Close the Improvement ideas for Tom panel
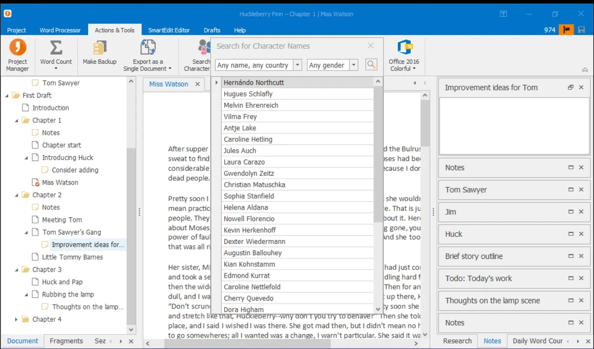The image size is (594, 349). tap(581, 87)
